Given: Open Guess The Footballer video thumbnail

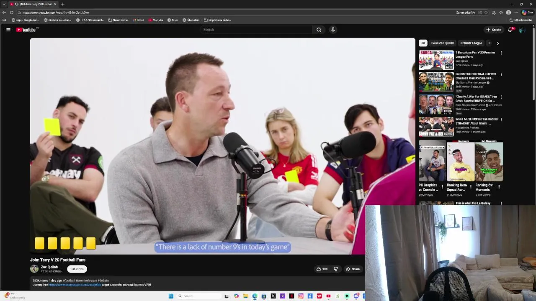Looking at the screenshot, I should point(436,82).
